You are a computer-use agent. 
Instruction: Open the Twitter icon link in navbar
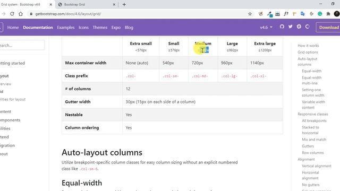coord(291,27)
